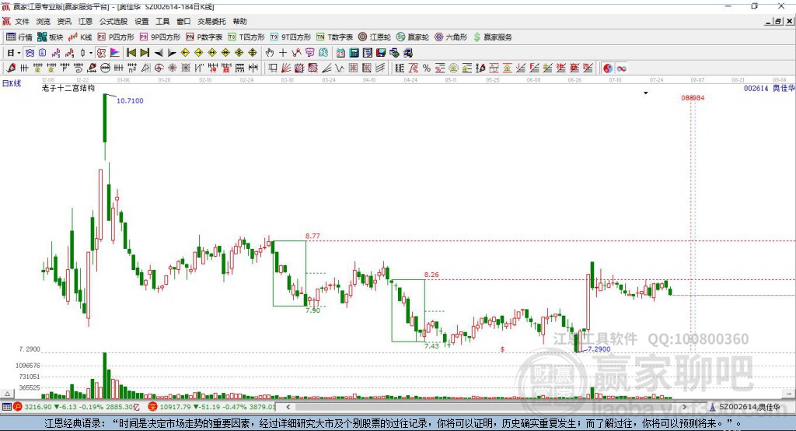Click the zigzag wave line icon
The width and height of the screenshot is (796, 431).
click(x=340, y=68)
